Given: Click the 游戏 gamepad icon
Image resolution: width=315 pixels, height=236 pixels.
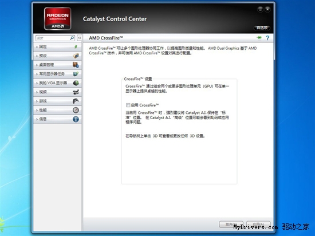Looking at the screenshot, I should pos(76,101).
